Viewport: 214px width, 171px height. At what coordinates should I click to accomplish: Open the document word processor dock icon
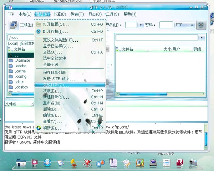pyautogui.click(x=113, y=162)
